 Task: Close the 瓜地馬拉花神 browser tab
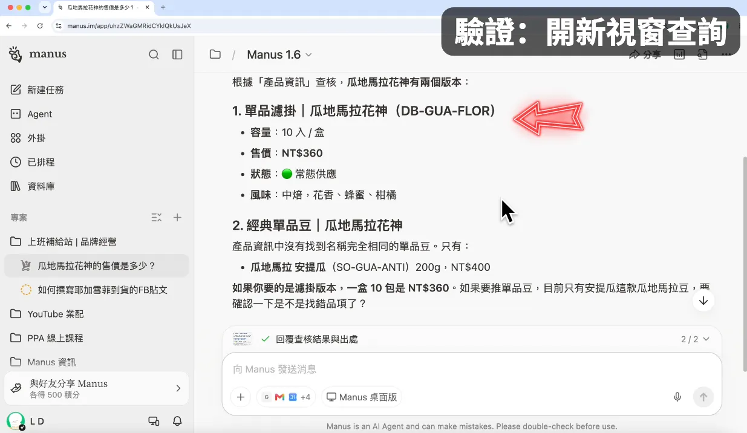148,7
